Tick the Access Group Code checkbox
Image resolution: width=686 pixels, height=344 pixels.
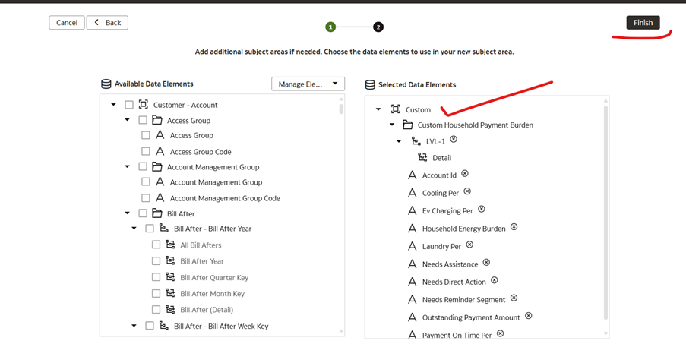(x=146, y=151)
